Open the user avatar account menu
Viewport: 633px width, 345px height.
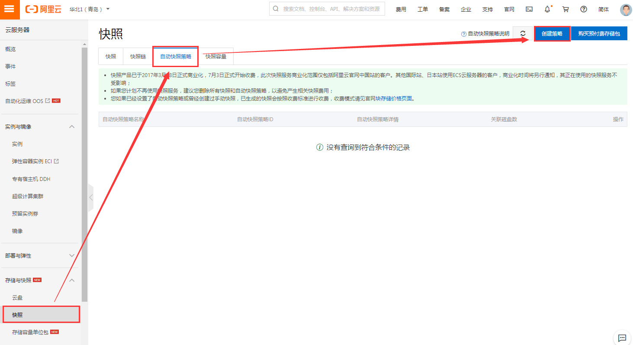(x=626, y=10)
